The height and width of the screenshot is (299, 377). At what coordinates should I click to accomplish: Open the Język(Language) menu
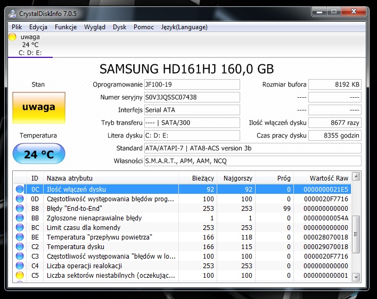click(184, 27)
